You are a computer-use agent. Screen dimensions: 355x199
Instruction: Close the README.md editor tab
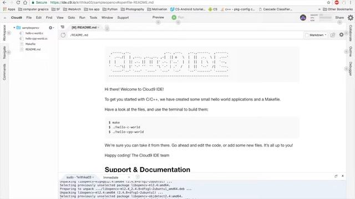99,27
